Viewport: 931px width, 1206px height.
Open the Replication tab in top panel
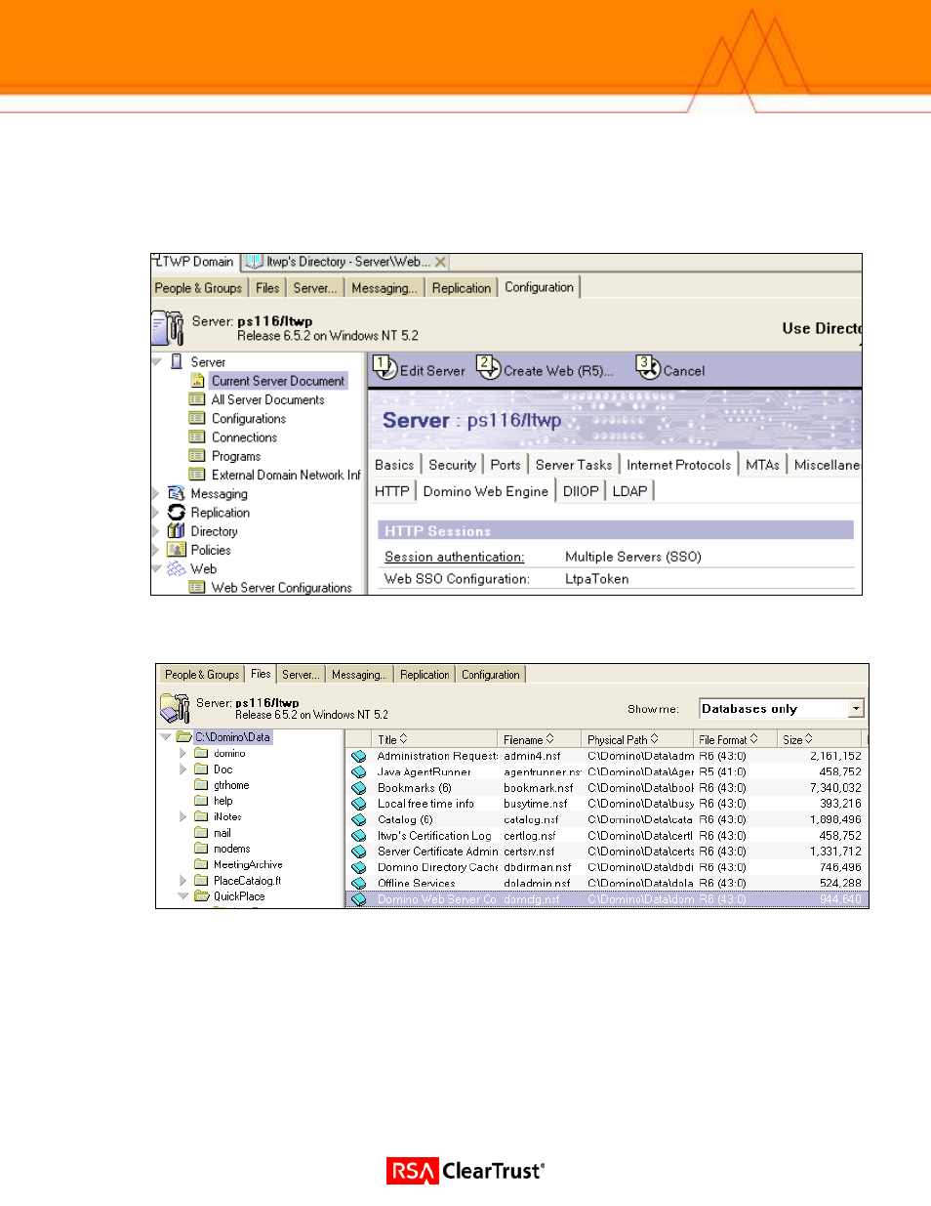point(462,288)
